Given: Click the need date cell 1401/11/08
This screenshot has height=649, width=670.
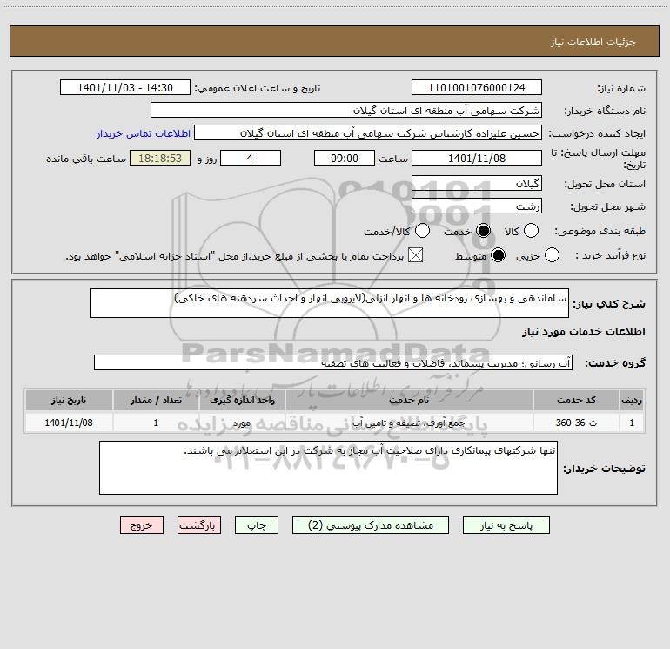Looking at the screenshot, I should pos(69,423).
